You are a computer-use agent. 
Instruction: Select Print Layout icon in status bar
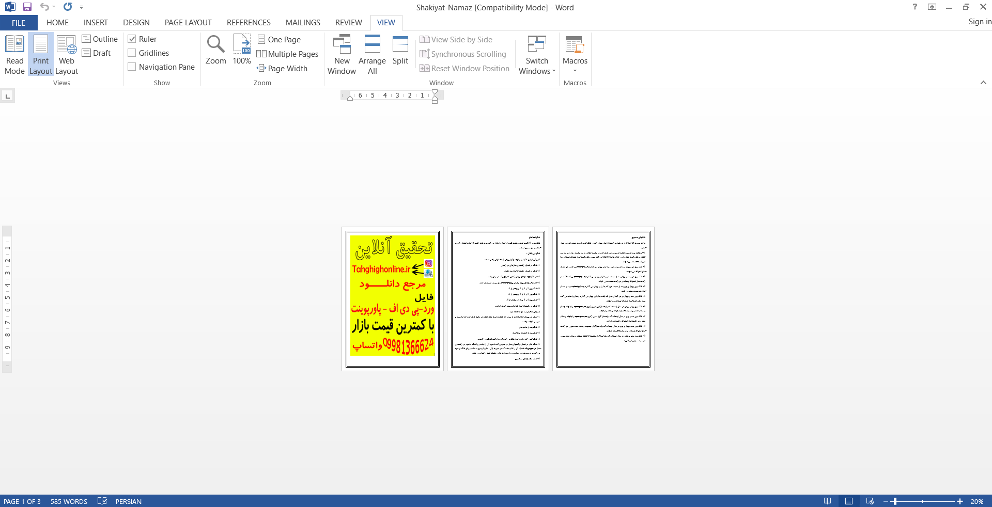pyautogui.click(x=849, y=501)
